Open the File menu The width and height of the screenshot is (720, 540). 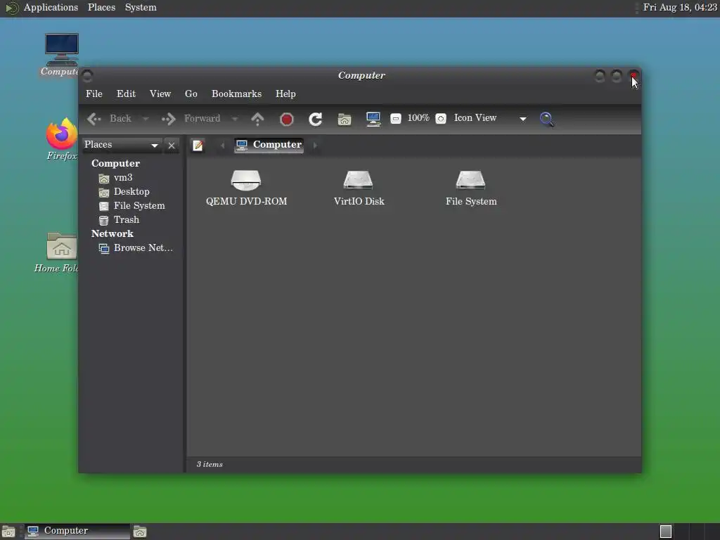click(94, 94)
